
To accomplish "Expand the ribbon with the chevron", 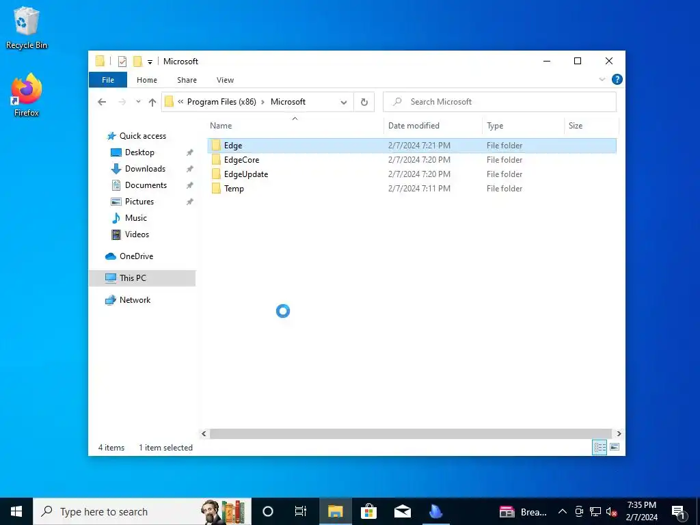I will 602,79.
